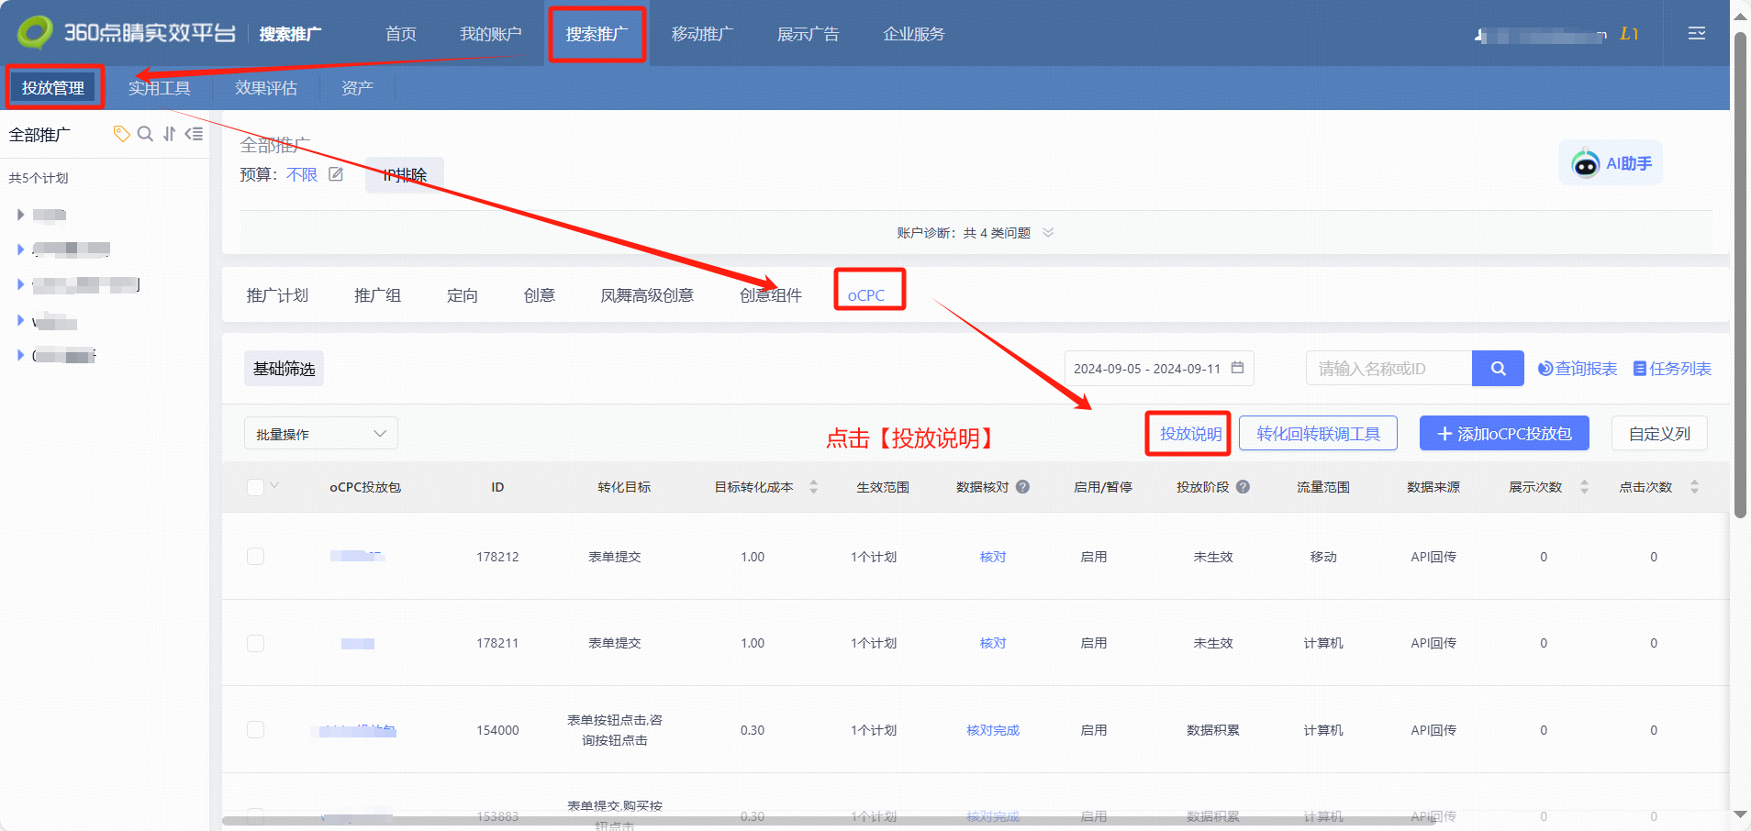Click the 数据核对 help question icon
1751x831 pixels.
click(1022, 487)
